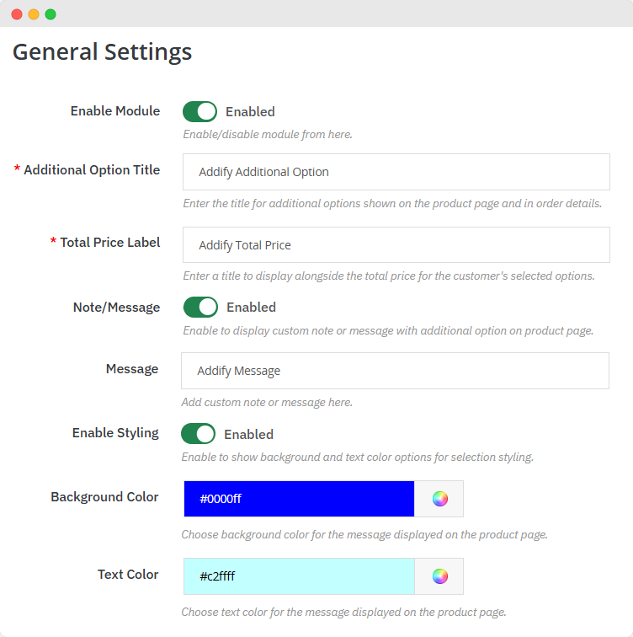
Task: Click the Enable Styling label
Action: click(115, 433)
